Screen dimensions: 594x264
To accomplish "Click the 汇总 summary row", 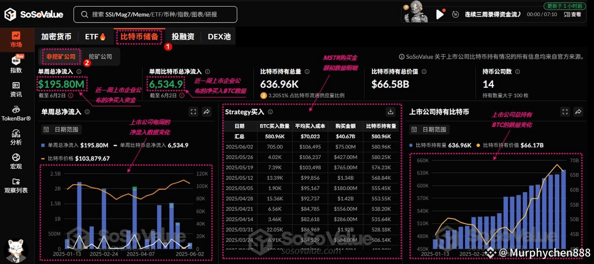I will 311,137.
